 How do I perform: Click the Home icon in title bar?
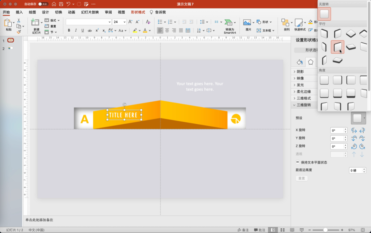[x=54, y=4]
